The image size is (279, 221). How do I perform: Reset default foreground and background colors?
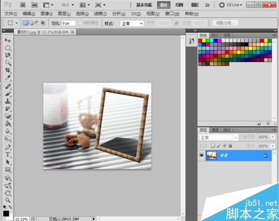point(4,207)
